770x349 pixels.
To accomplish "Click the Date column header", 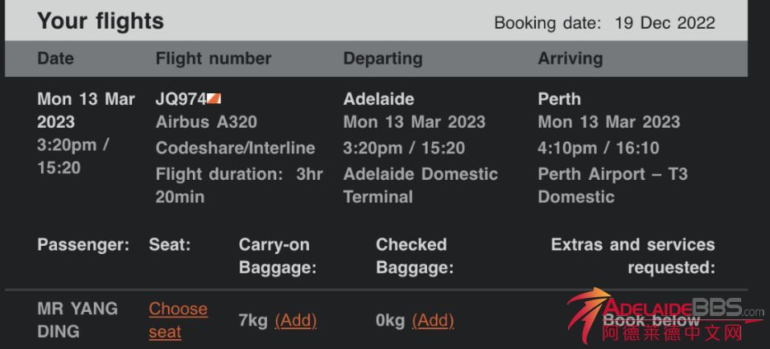I will coord(55,59).
